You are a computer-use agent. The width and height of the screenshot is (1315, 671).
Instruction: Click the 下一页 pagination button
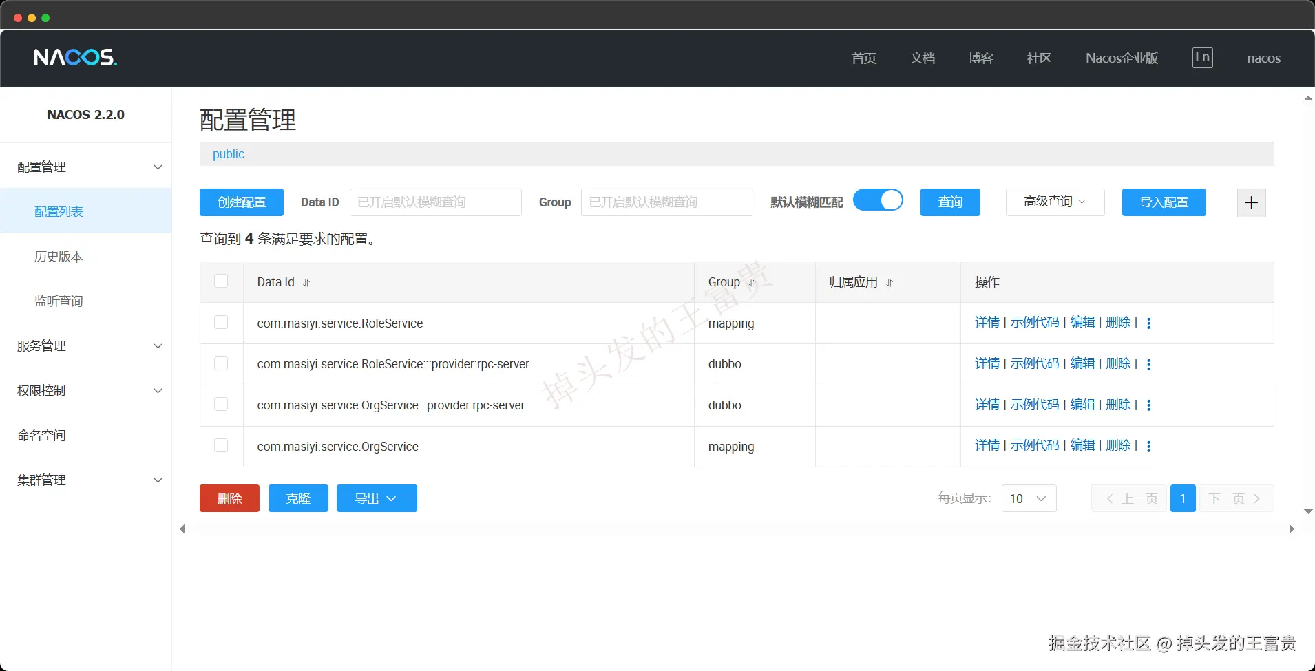coord(1237,498)
